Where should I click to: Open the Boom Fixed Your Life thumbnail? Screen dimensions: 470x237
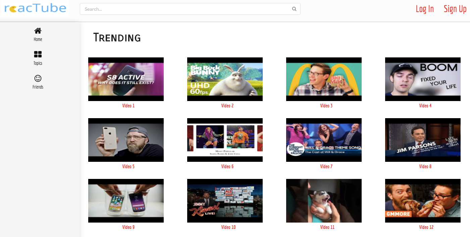tap(423, 79)
